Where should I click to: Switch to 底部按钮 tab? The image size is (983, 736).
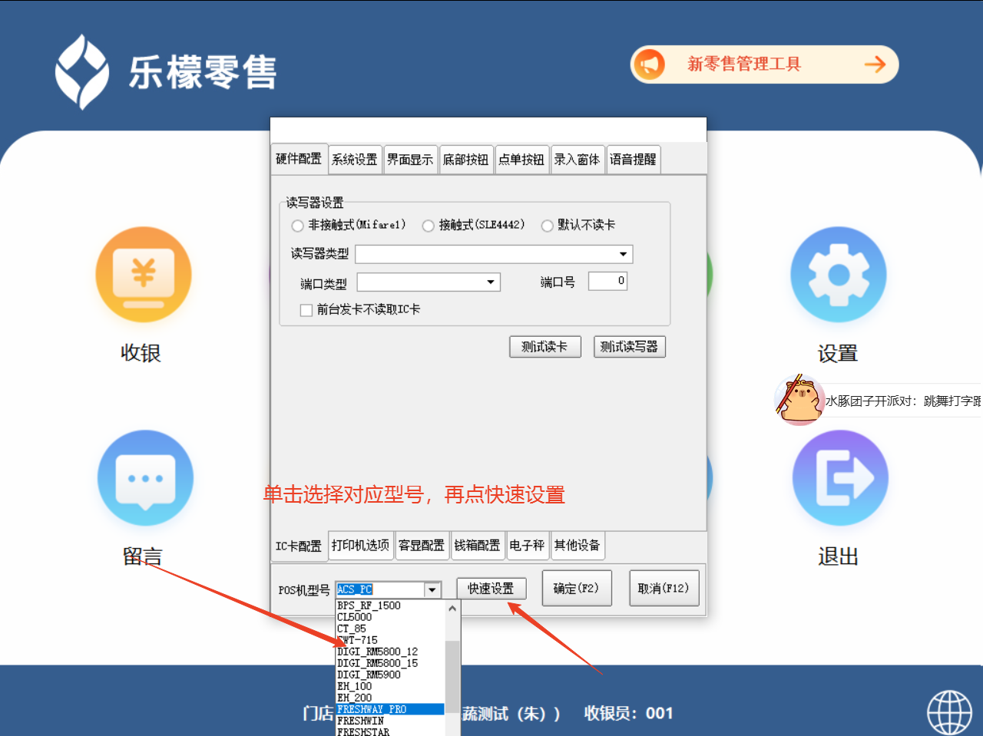click(x=466, y=160)
